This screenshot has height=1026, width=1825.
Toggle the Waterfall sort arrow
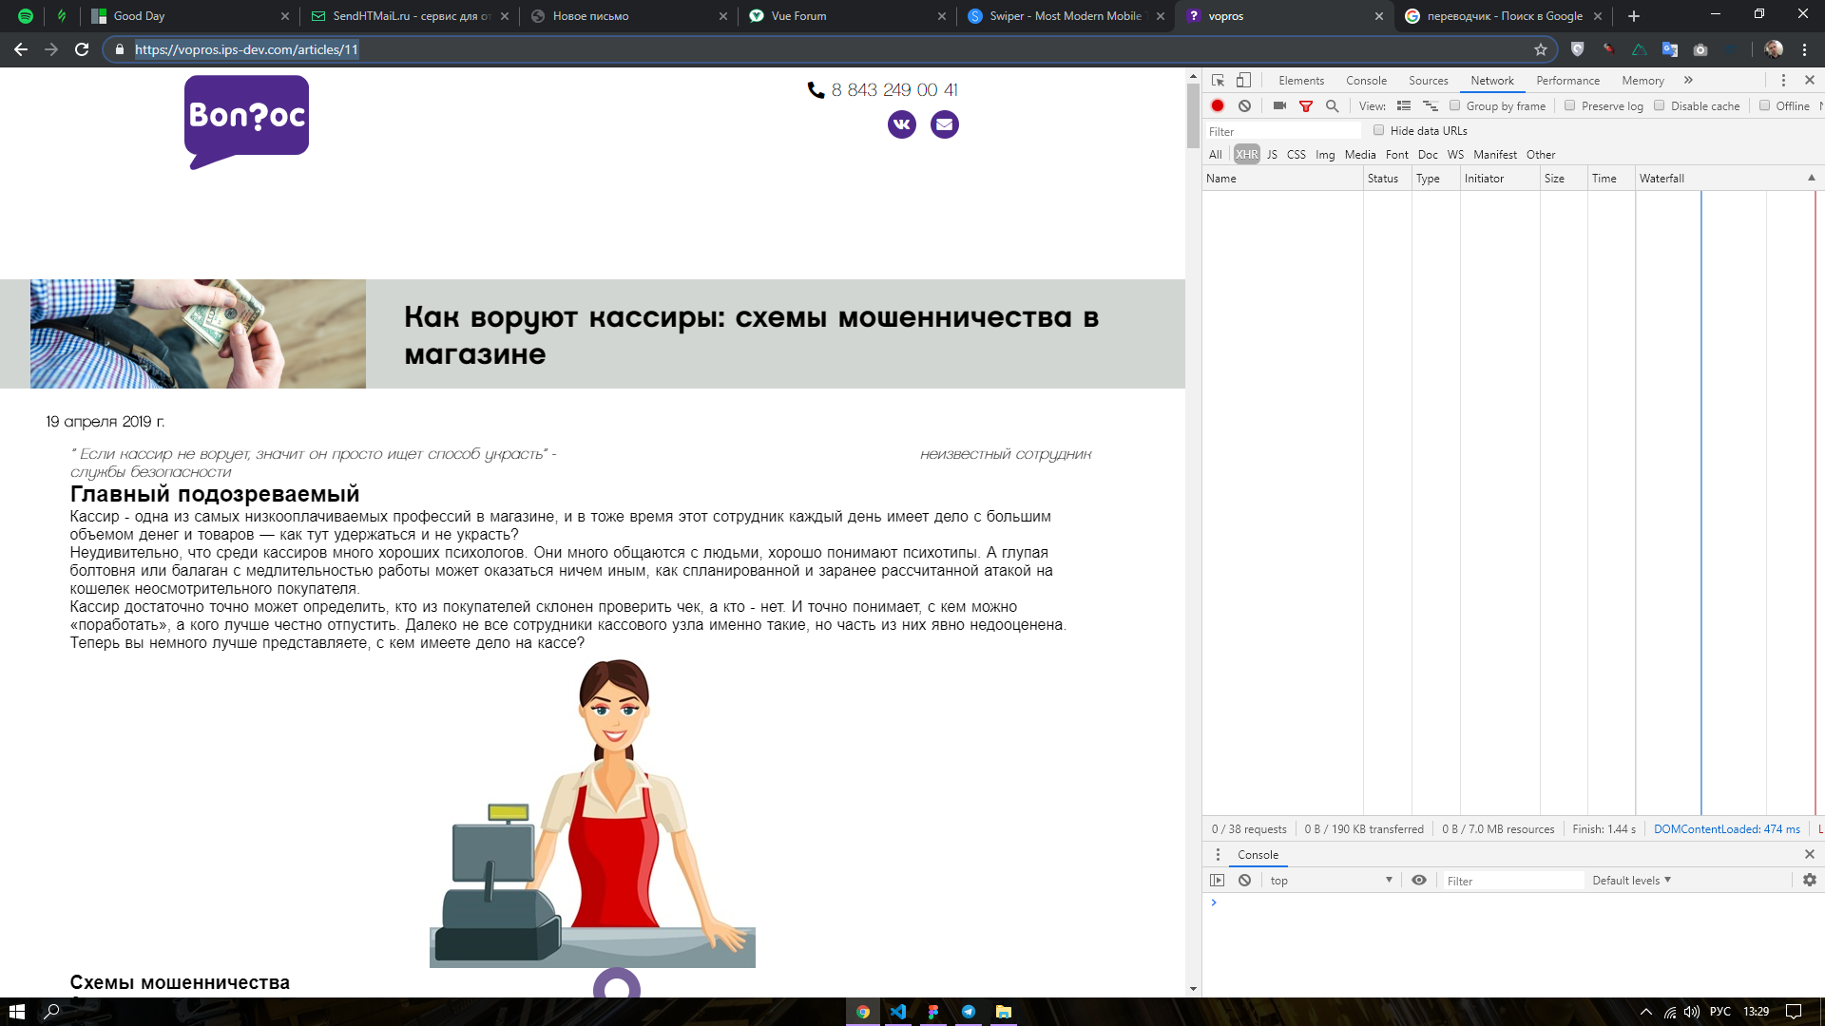pos(1811,179)
